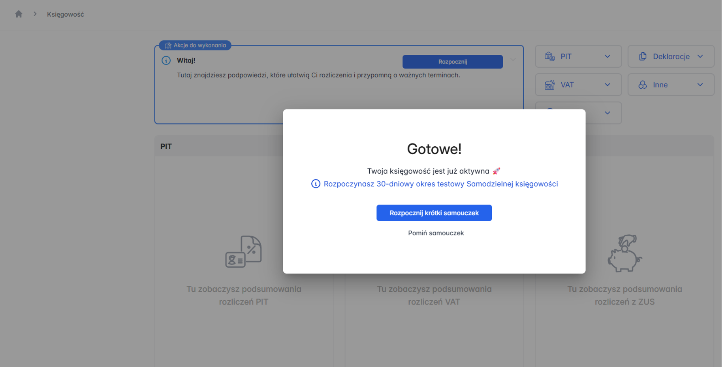Click the info icon in the Gotowe! dialog

(x=315, y=184)
